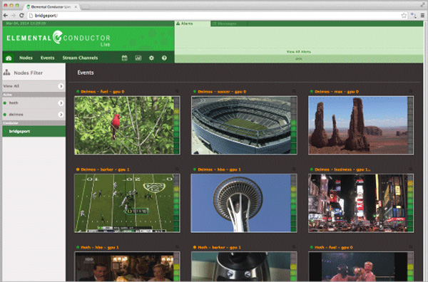The image size is (428, 282).
Task: Switch to the Alerts tab
Action: point(193,23)
